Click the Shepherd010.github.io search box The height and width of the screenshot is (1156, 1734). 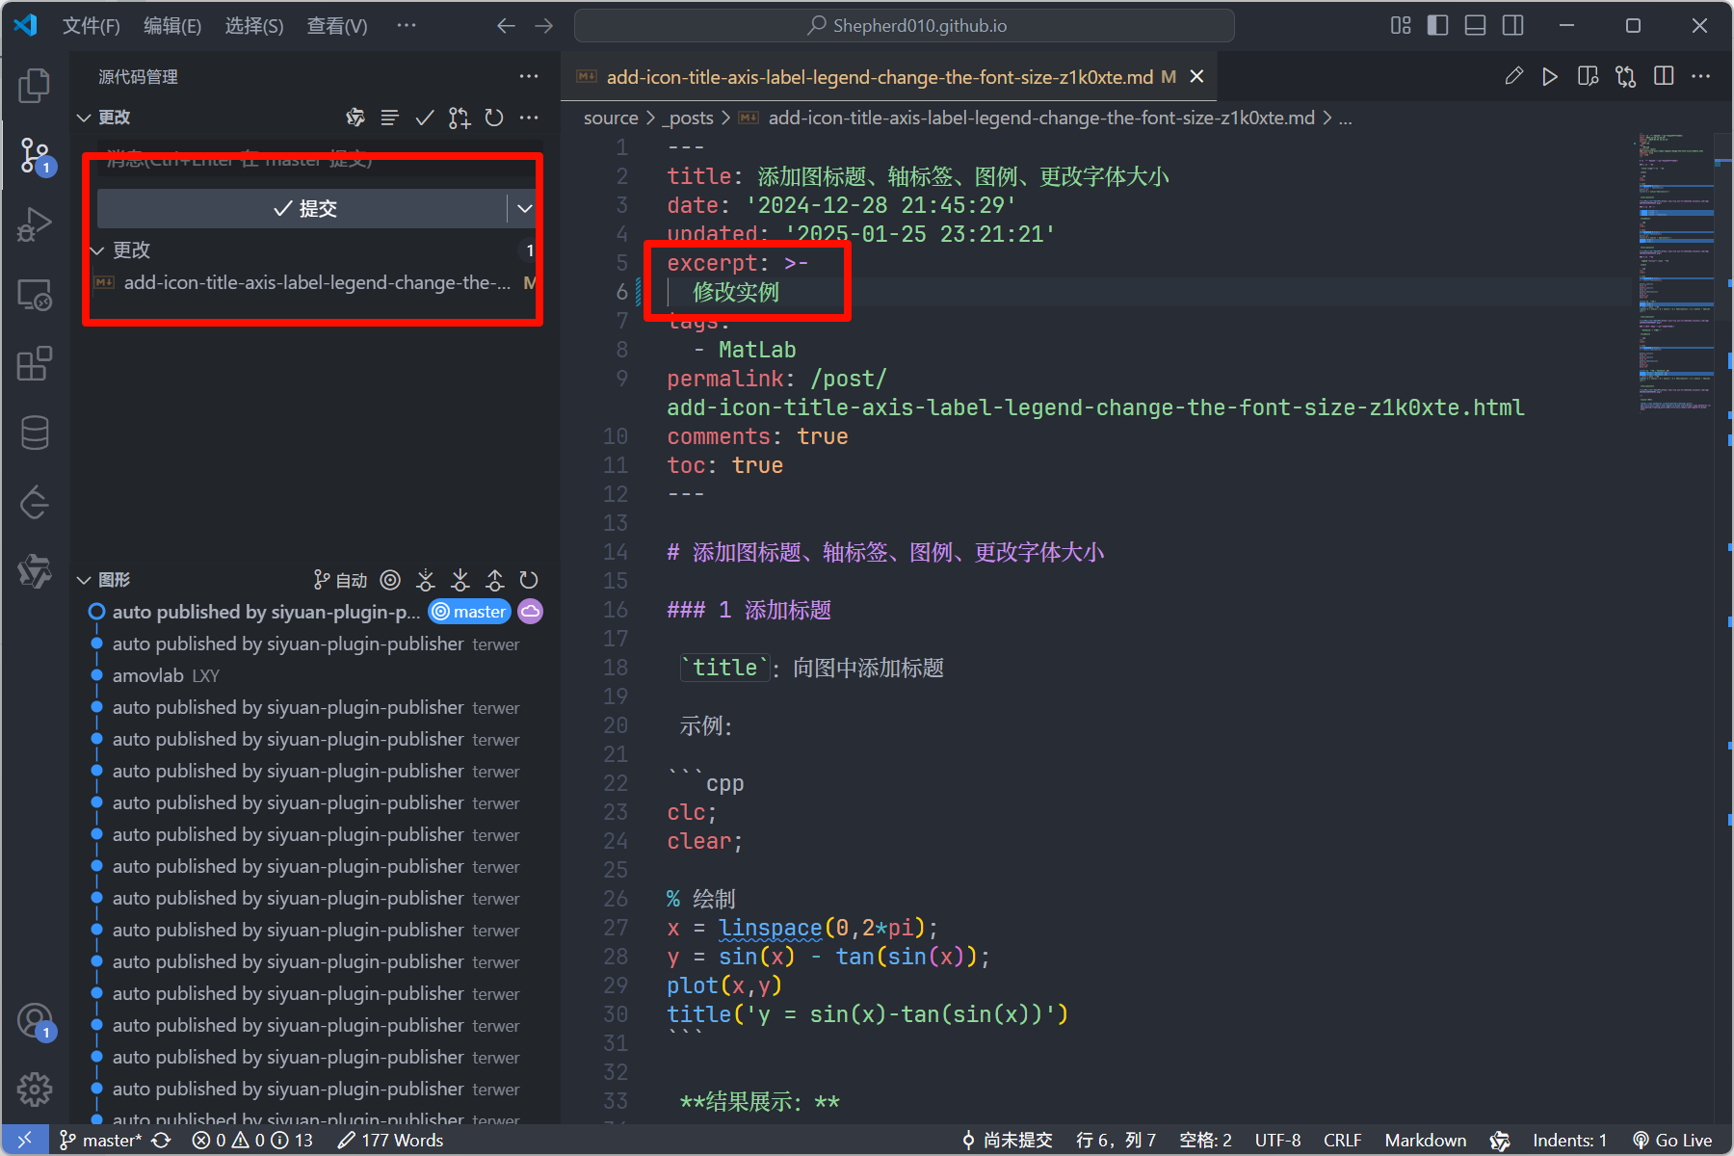coord(904,26)
